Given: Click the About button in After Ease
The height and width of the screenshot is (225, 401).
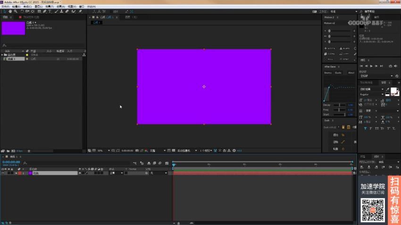Looking at the screenshot, I should click(351, 72).
